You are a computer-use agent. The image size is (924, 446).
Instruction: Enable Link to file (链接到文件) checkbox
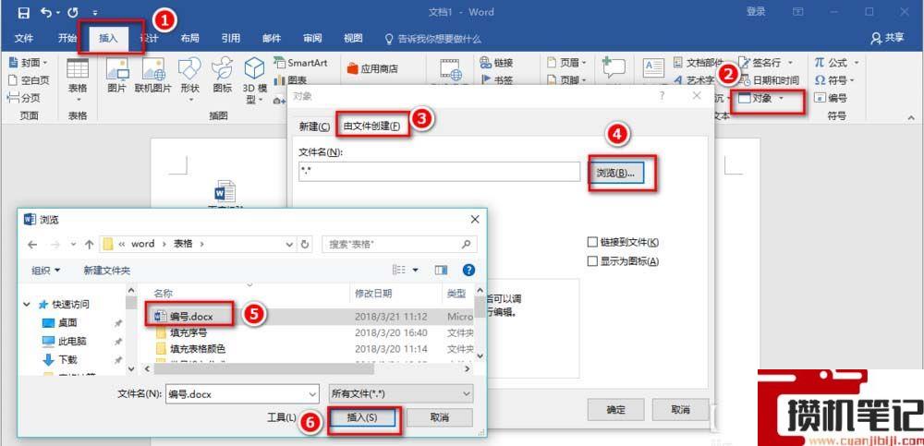pyautogui.click(x=593, y=242)
